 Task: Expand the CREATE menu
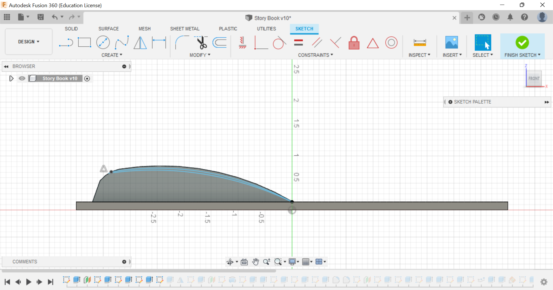pos(112,55)
